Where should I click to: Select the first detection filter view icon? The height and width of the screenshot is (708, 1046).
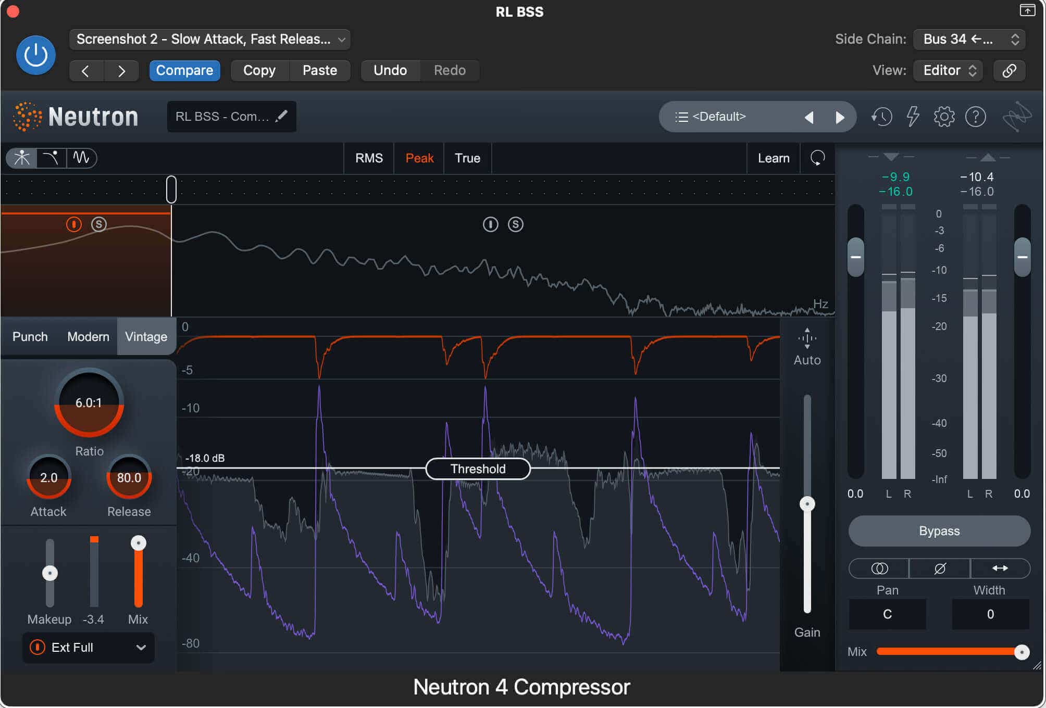tap(22, 158)
